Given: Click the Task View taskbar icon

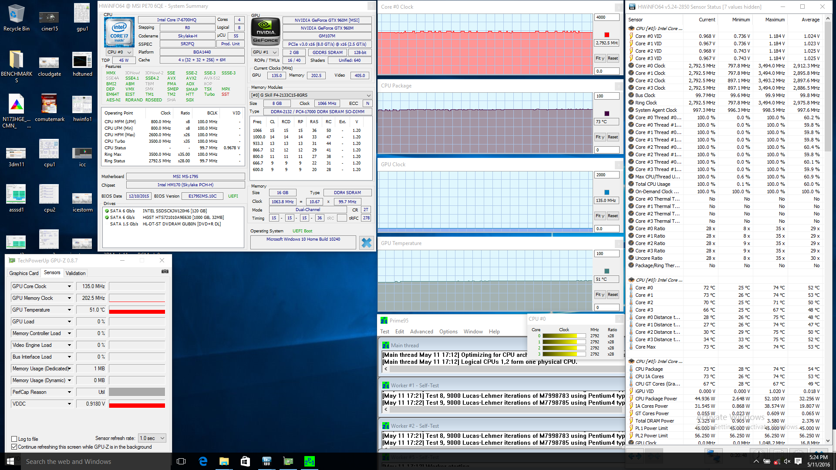Looking at the screenshot, I should coord(181,461).
